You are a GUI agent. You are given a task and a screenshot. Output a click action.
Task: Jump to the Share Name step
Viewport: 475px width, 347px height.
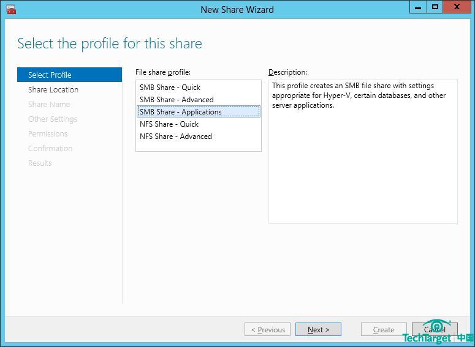[49, 104]
